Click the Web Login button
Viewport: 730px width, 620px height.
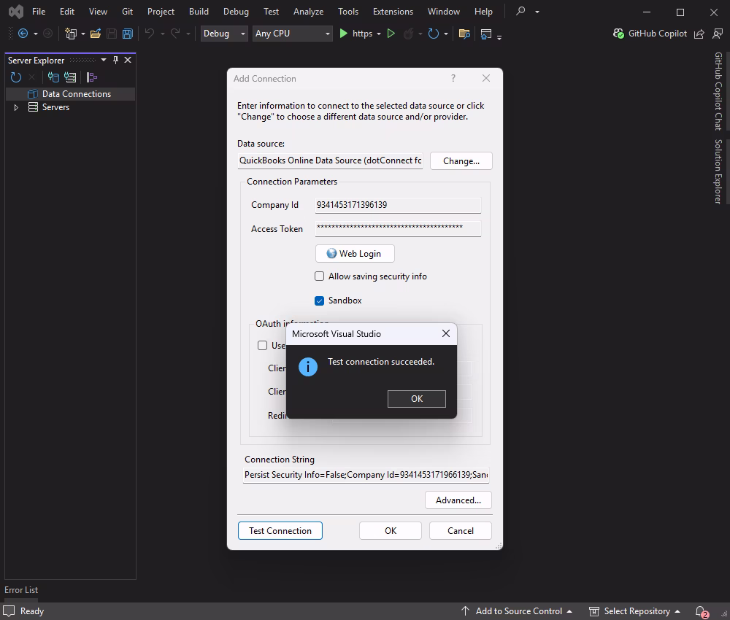coord(355,254)
